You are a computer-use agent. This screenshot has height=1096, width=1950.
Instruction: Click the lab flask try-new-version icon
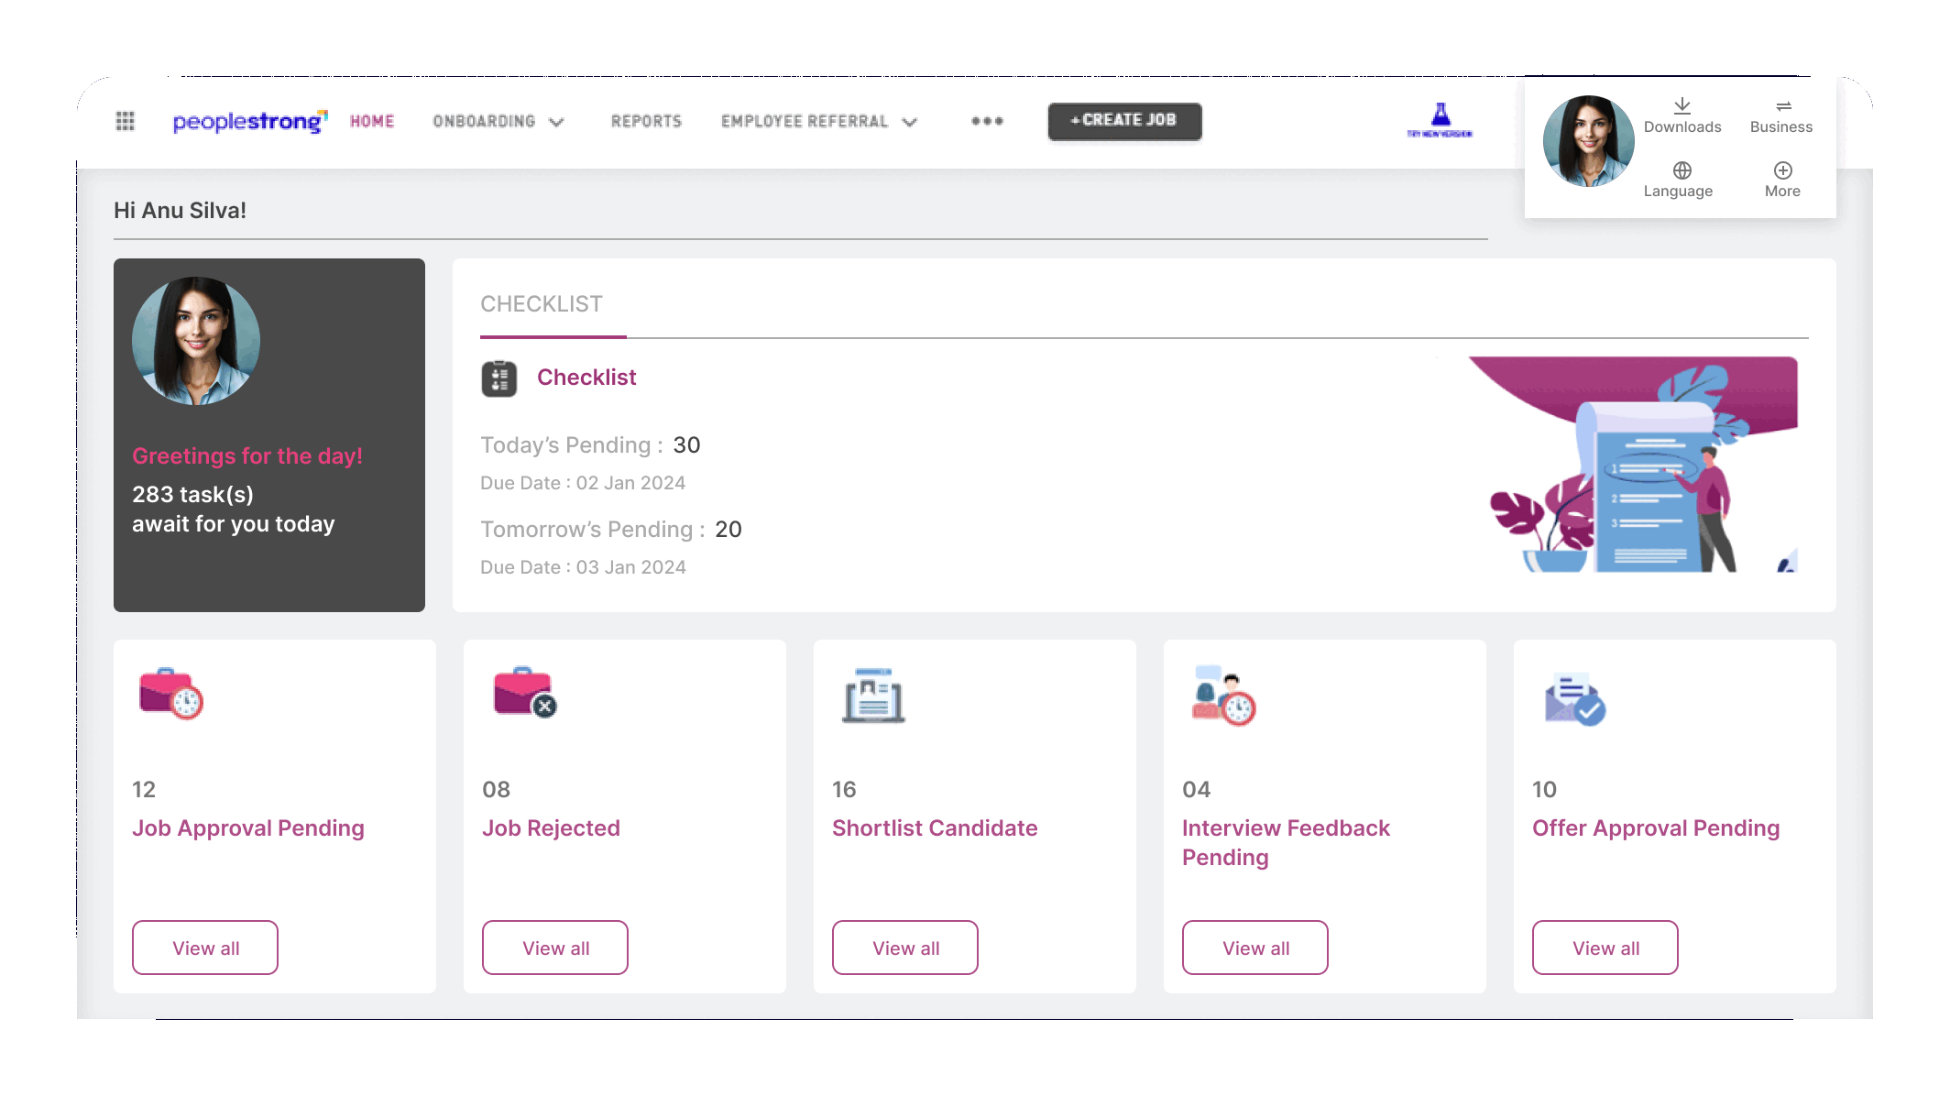1441,118
